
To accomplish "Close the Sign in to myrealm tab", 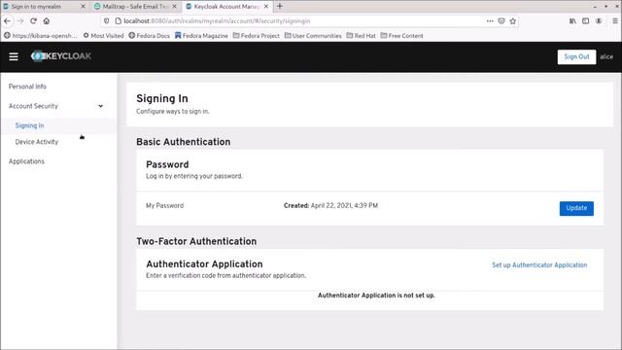I will (x=83, y=7).
